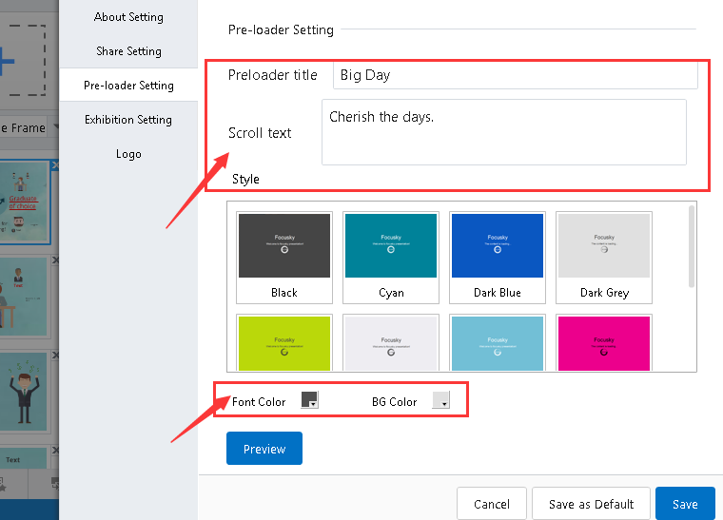Remove the Graduate of choice slide
The height and width of the screenshot is (520, 723).
pyautogui.click(x=55, y=164)
